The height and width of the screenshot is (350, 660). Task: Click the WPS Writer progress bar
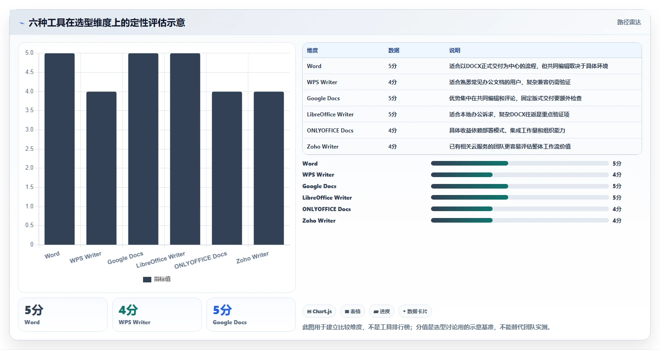click(520, 175)
